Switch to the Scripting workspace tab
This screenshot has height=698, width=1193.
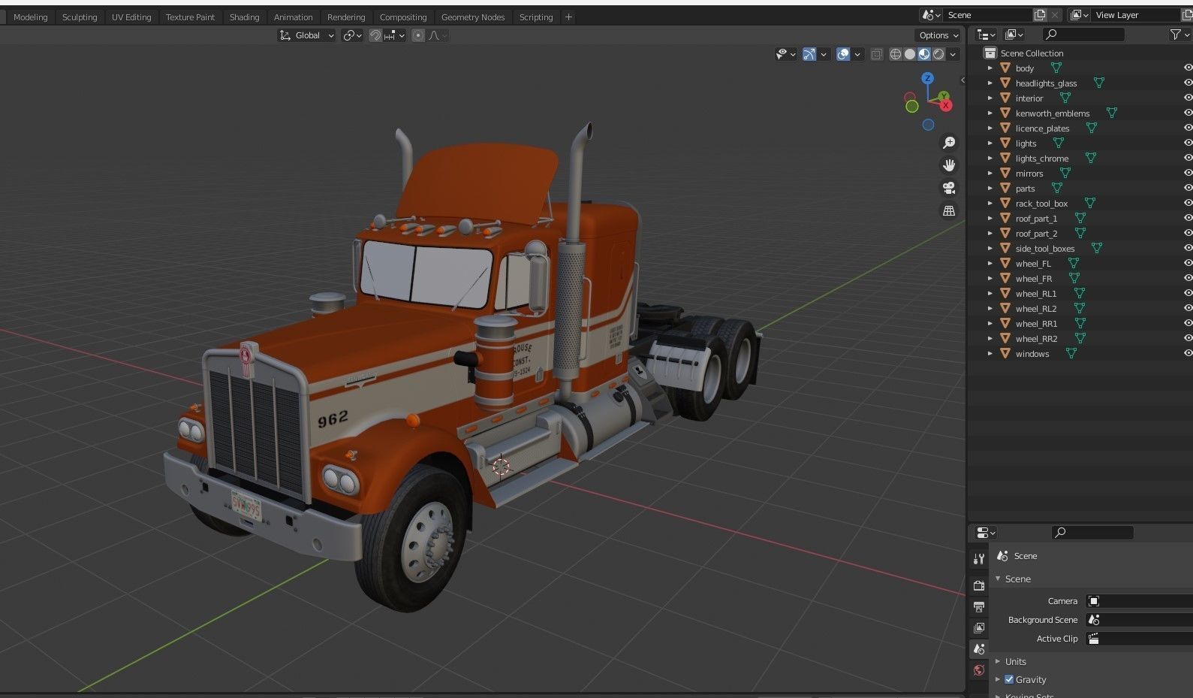(536, 17)
